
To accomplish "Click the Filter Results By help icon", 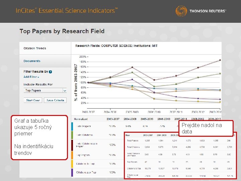I will click(50, 72).
